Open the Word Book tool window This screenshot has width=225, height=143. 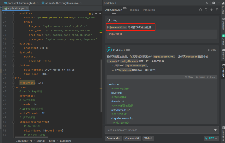223,134
